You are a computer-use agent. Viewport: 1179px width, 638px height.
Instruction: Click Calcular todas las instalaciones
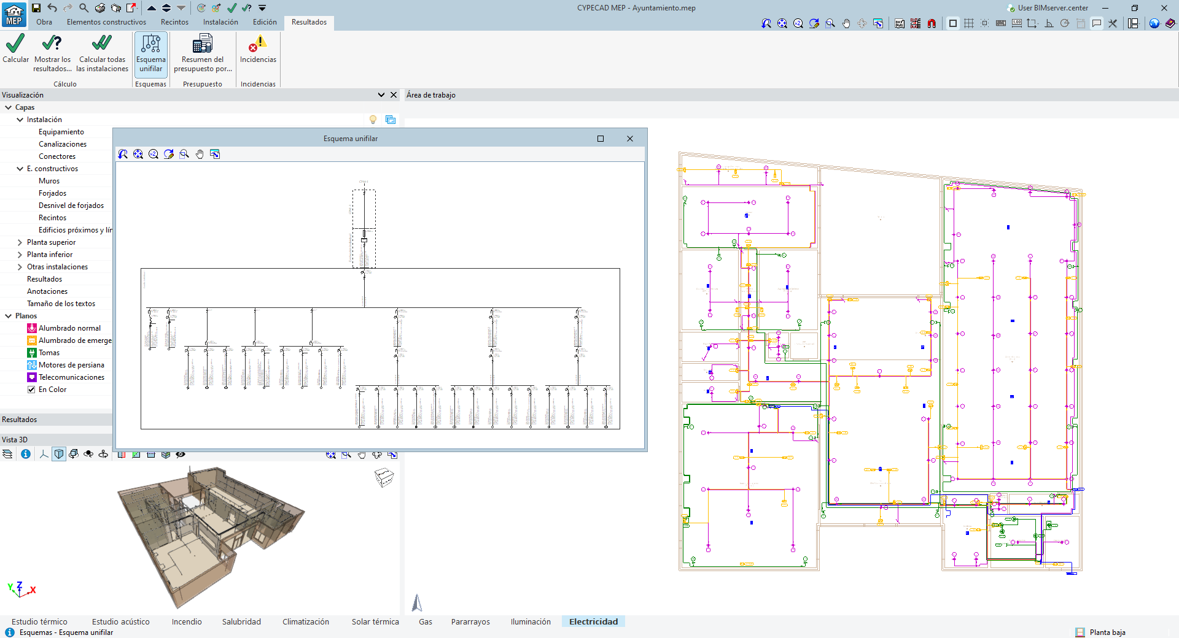pyautogui.click(x=102, y=53)
